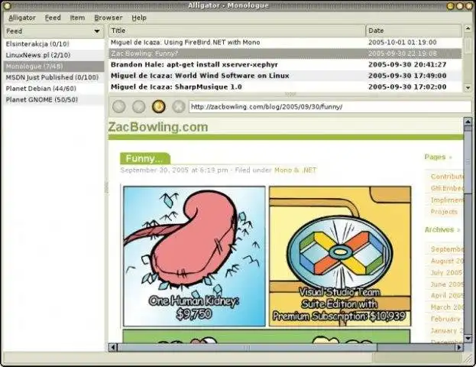Sort items by the Date column header
The image size is (476, 367).
point(414,31)
